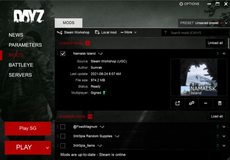Click the drag handle of Namalsk Island
This screenshot has width=230, height=160.
pyautogui.click(x=58, y=54)
